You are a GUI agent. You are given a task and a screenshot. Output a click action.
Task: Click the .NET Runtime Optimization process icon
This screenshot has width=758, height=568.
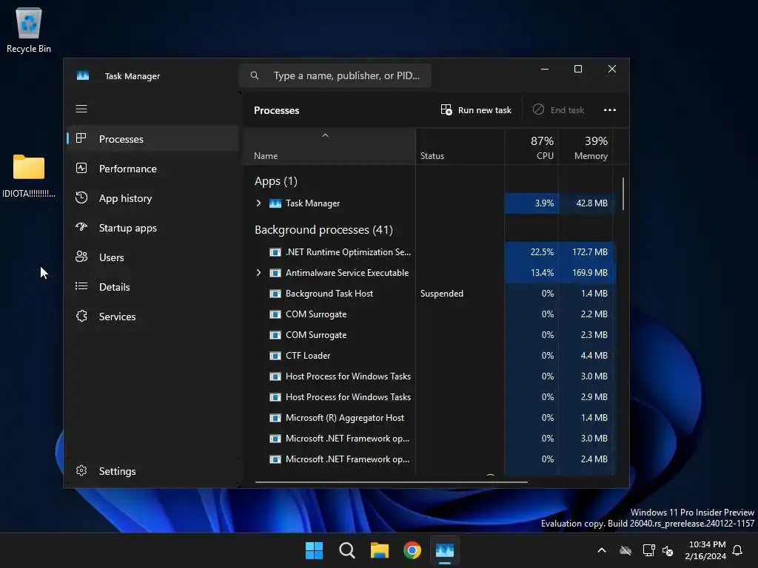pyautogui.click(x=275, y=252)
